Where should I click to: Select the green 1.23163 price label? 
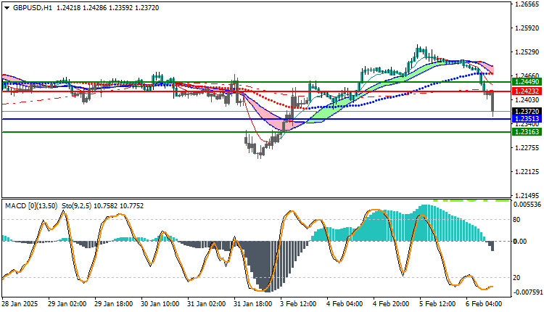[527, 132]
